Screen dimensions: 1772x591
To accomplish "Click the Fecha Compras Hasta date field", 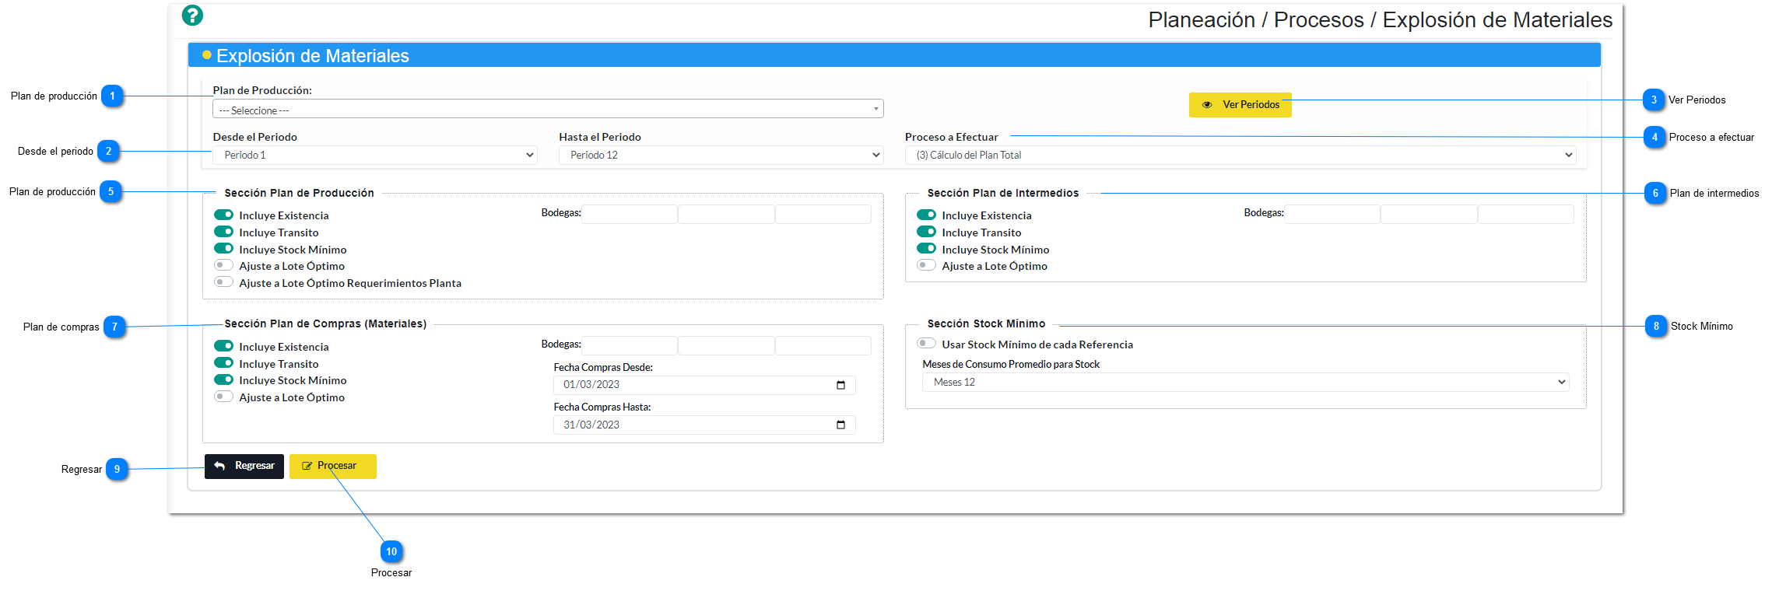I will click(704, 425).
